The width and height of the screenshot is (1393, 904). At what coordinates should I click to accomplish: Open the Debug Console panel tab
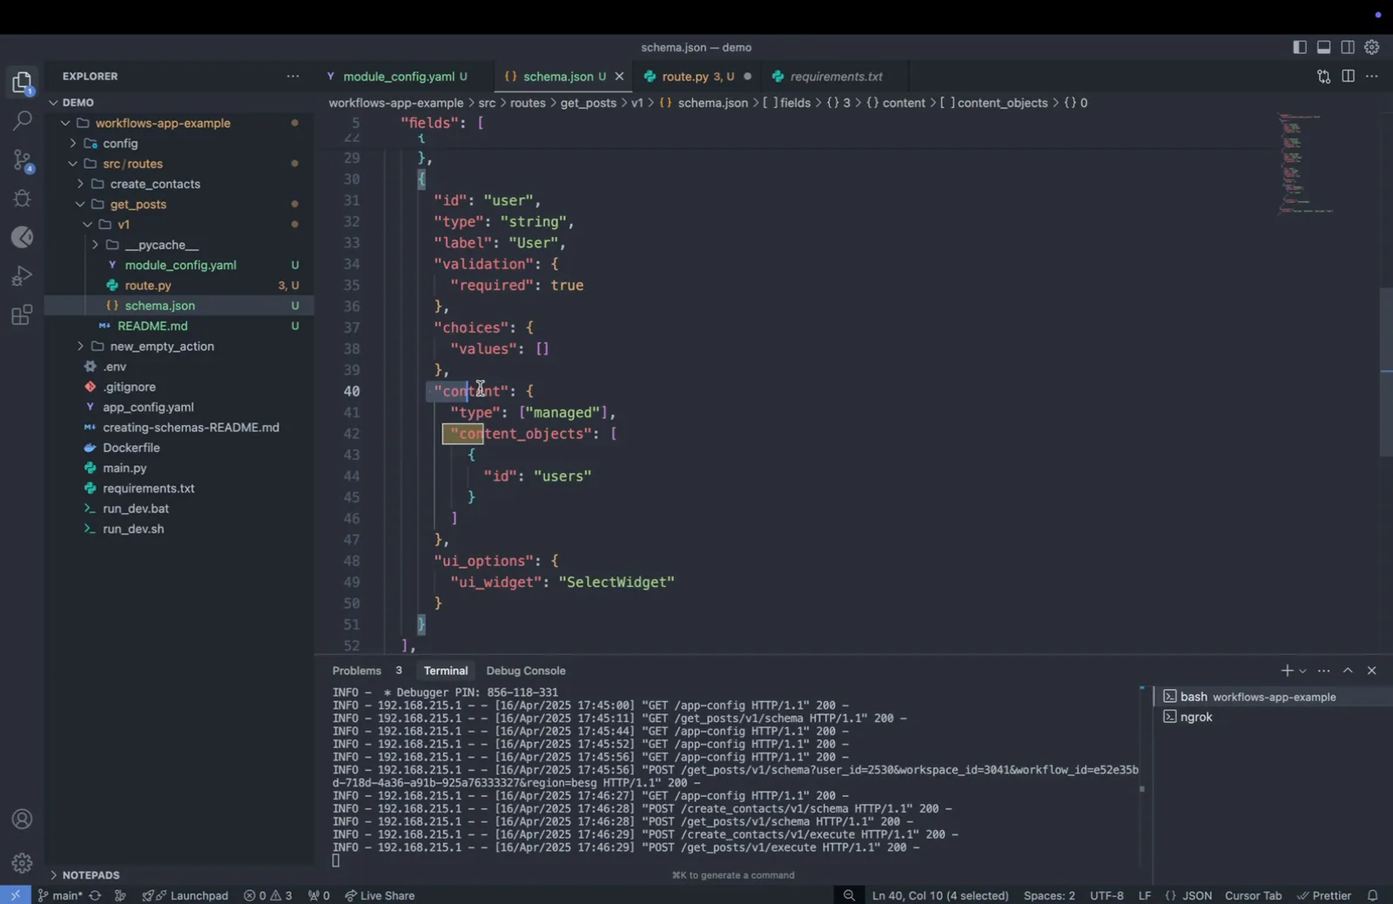[526, 671]
